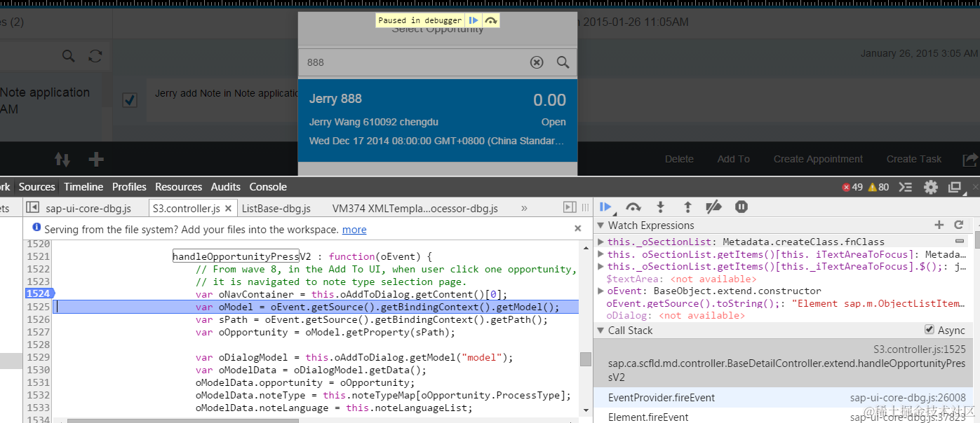This screenshot has width=980, height=423.
Task: Toggle the console drawer icon
Action: pyautogui.click(x=906, y=187)
